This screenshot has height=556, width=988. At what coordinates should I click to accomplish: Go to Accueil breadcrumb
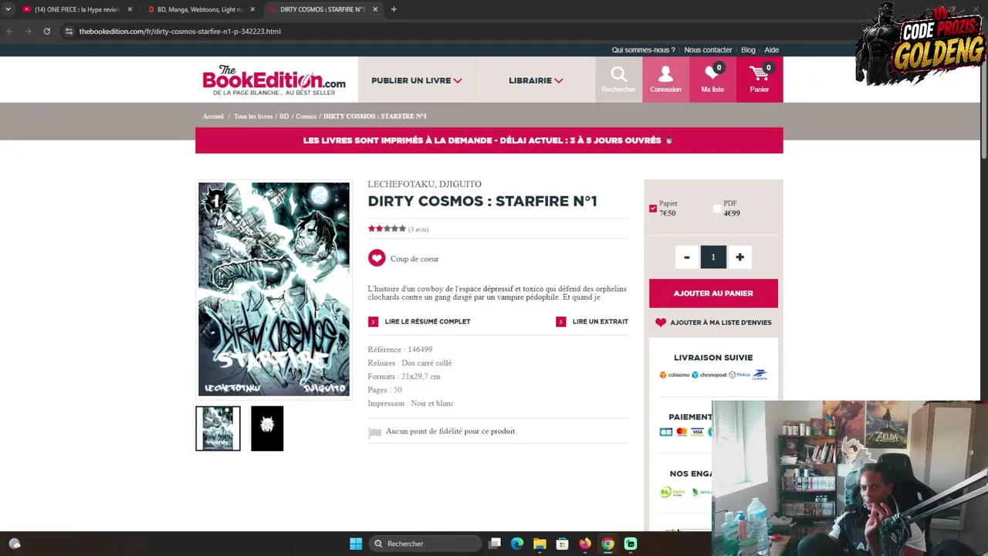point(213,117)
